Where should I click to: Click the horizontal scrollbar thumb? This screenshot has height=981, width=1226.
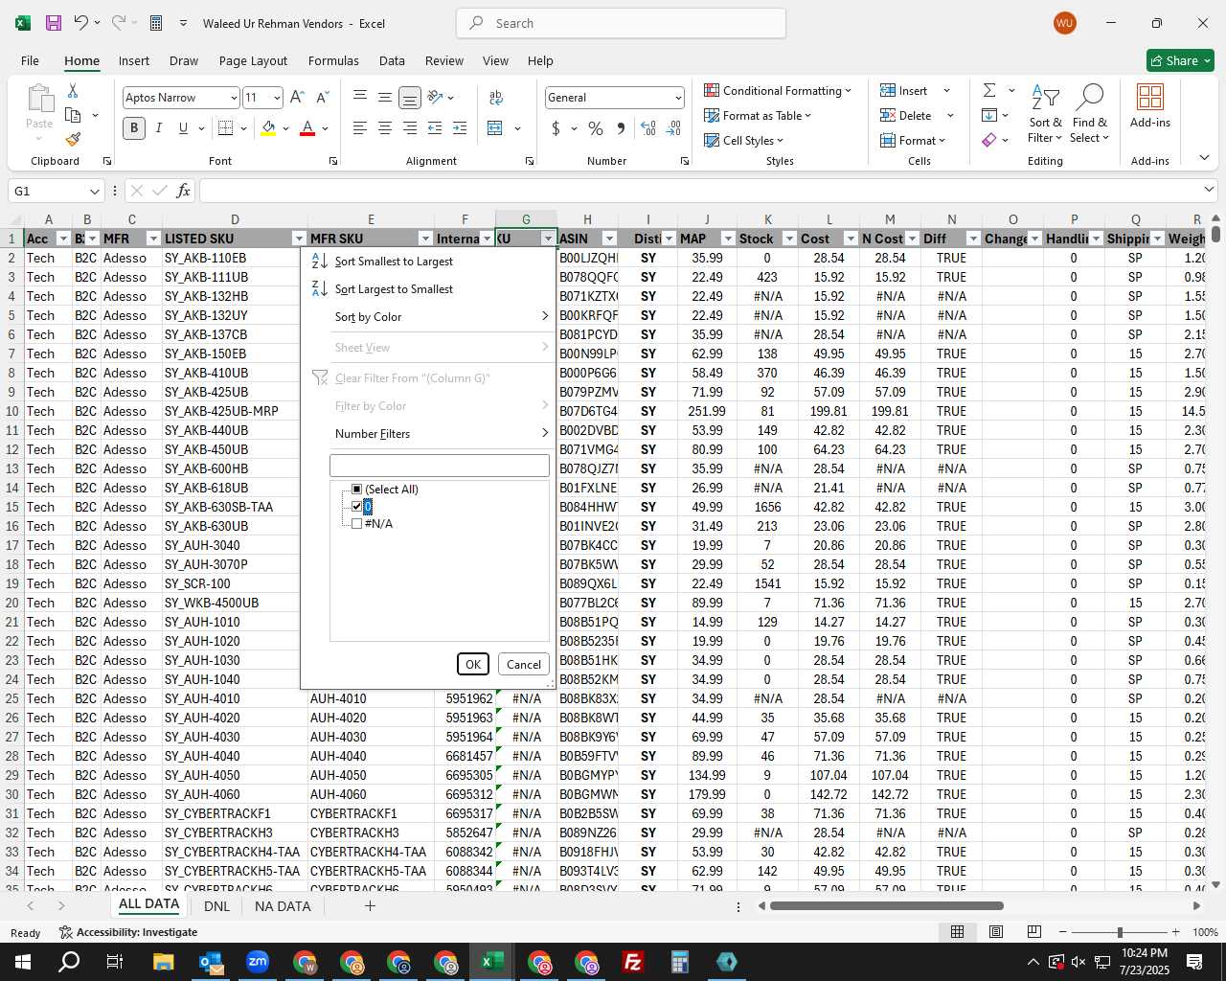(x=886, y=905)
